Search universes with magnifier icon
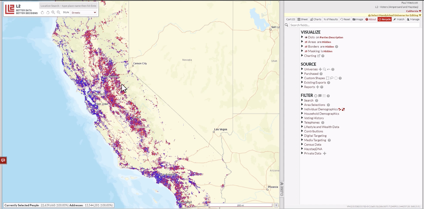This screenshot has height=209, width=424. [324, 69]
